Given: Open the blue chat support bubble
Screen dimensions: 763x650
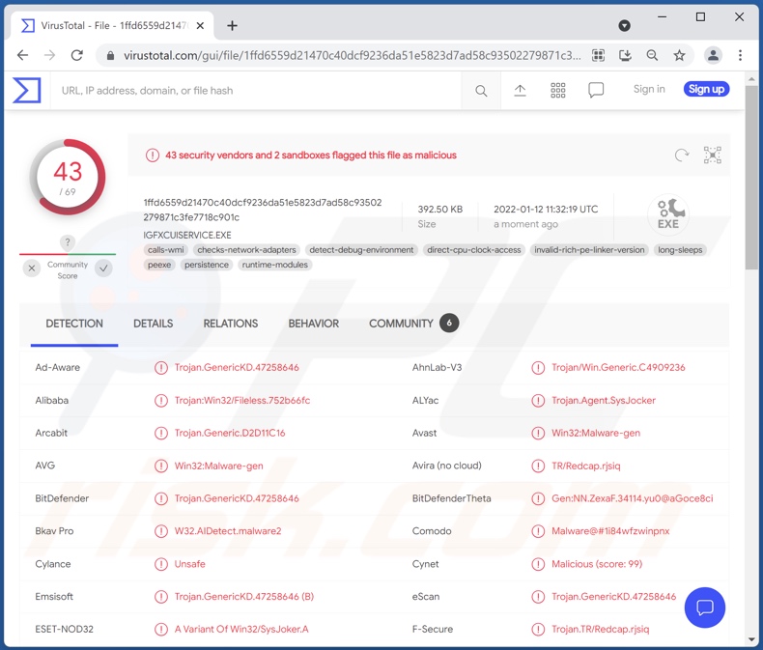Looking at the screenshot, I should click(705, 608).
